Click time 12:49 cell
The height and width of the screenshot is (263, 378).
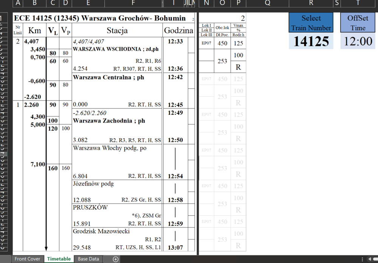[x=175, y=113]
